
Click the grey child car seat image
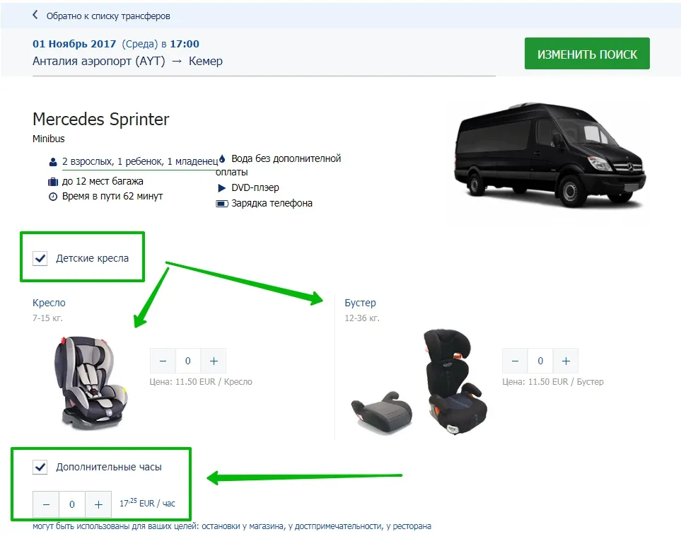coord(89,382)
